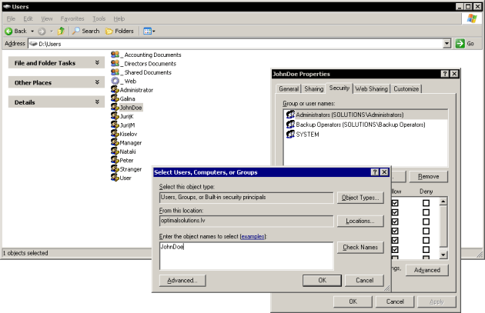Tick the first Allow permission checkbox
485x313 pixels.
pos(395,203)
